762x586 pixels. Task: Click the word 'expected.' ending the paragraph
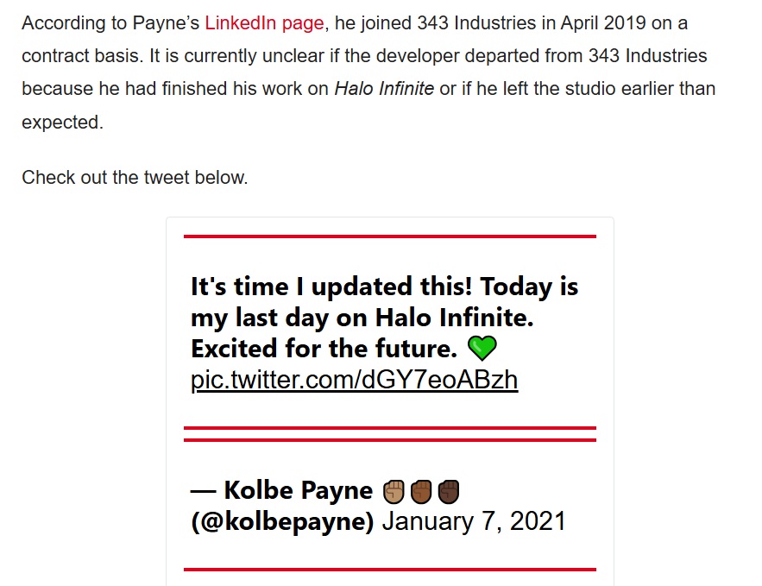[x=63, y=123]
